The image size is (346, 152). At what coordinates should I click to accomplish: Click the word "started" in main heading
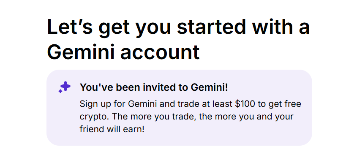point(211,27)
